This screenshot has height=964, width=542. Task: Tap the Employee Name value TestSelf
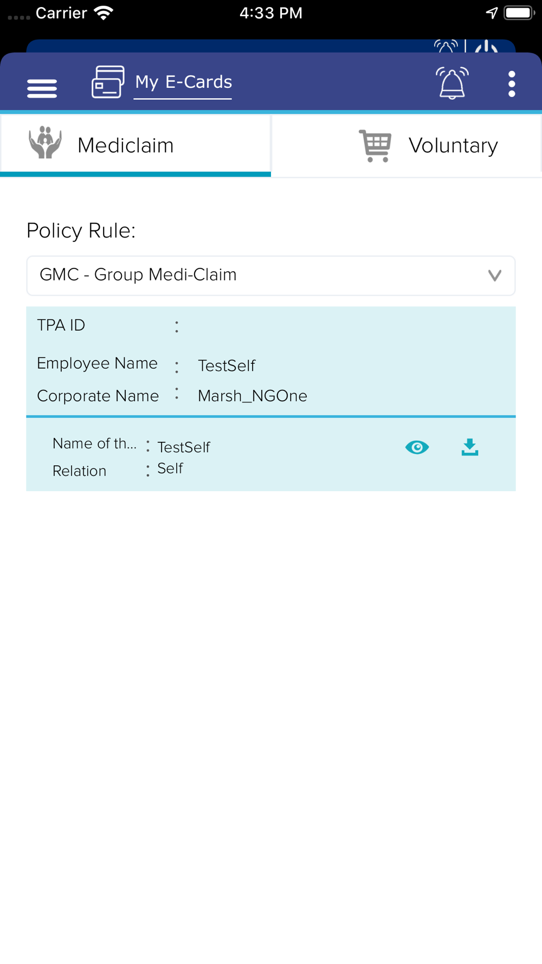tap(227, 366)
